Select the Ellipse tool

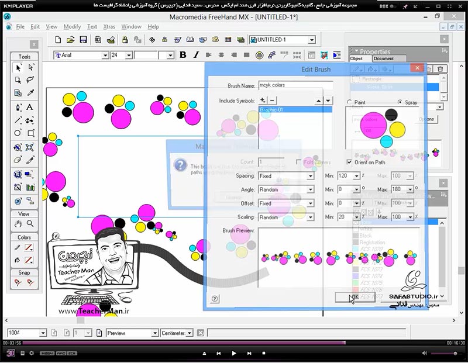(18, 133)
